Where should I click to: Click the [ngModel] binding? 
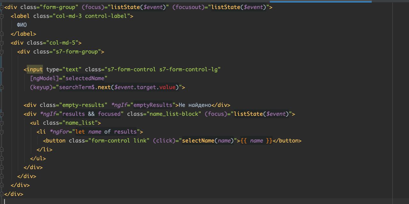point(44,78)
